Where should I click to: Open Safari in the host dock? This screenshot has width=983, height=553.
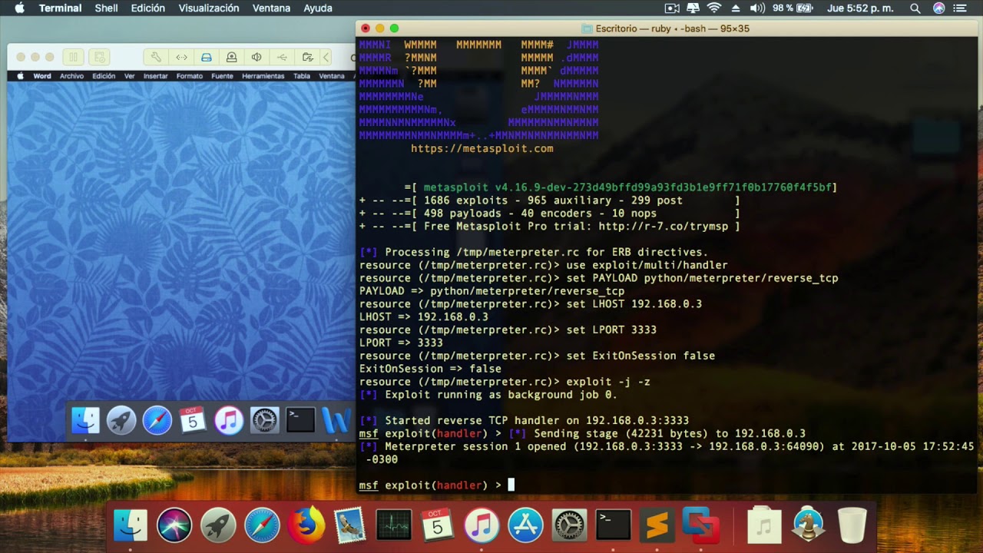pyautogui.click(x=262, y=525)
